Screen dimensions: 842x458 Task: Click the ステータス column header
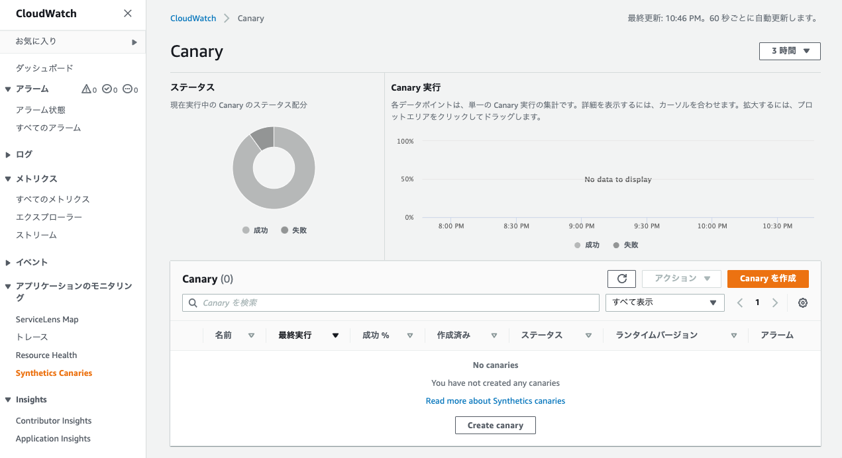542,336
